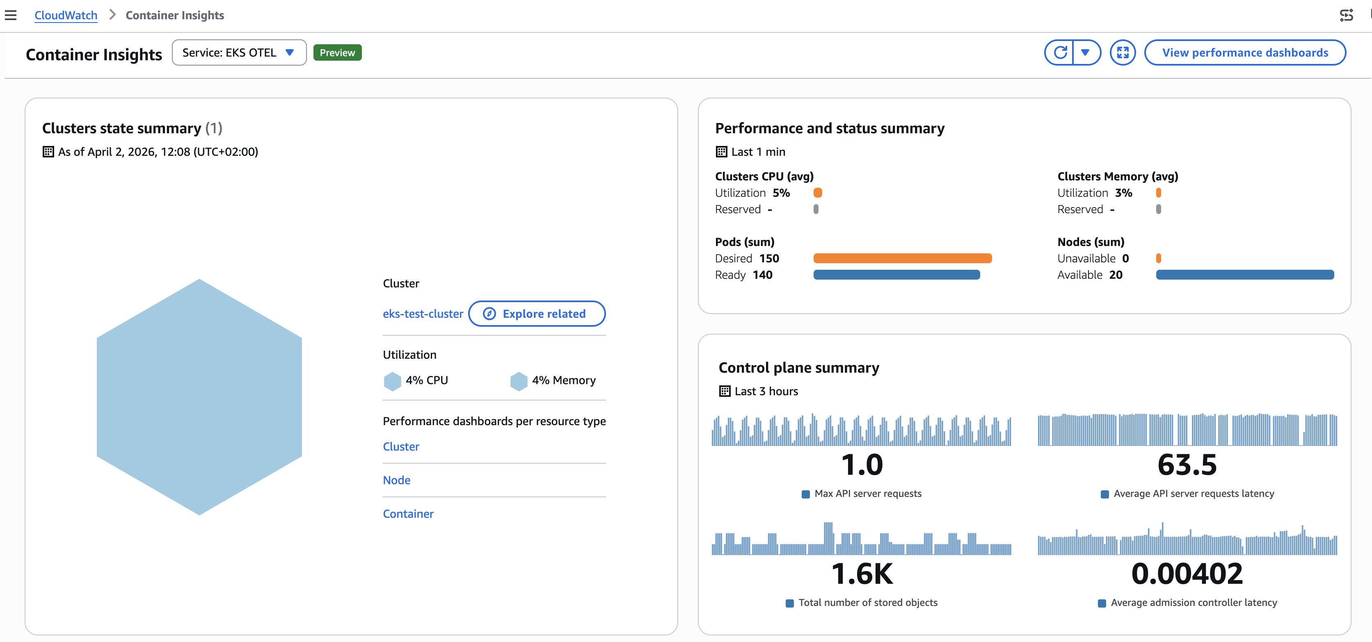Click the compass icon inside Explore related
The image size is (1372, 642).
point(489,314)
